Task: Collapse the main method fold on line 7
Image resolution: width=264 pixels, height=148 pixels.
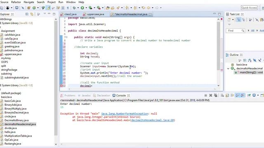Action: 67,37
